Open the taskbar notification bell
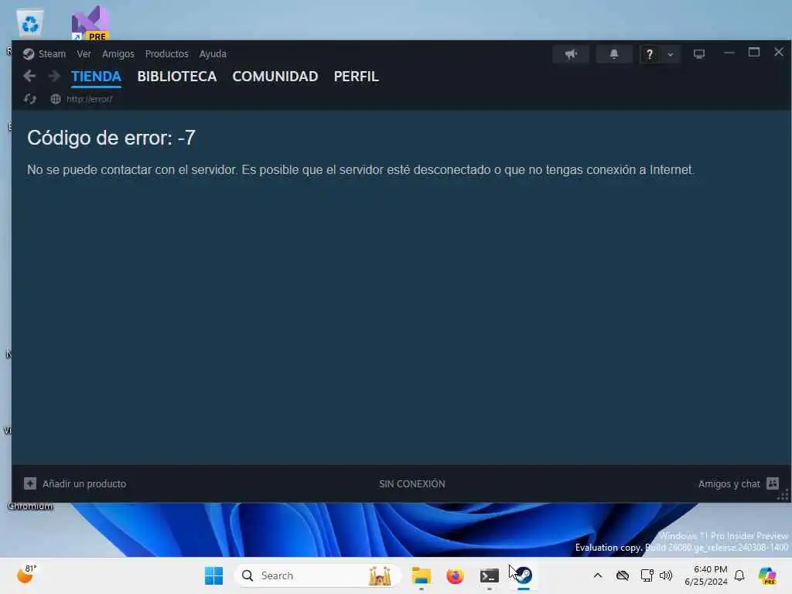Viewport: 792px width, 594px height. tap(739, 575)
